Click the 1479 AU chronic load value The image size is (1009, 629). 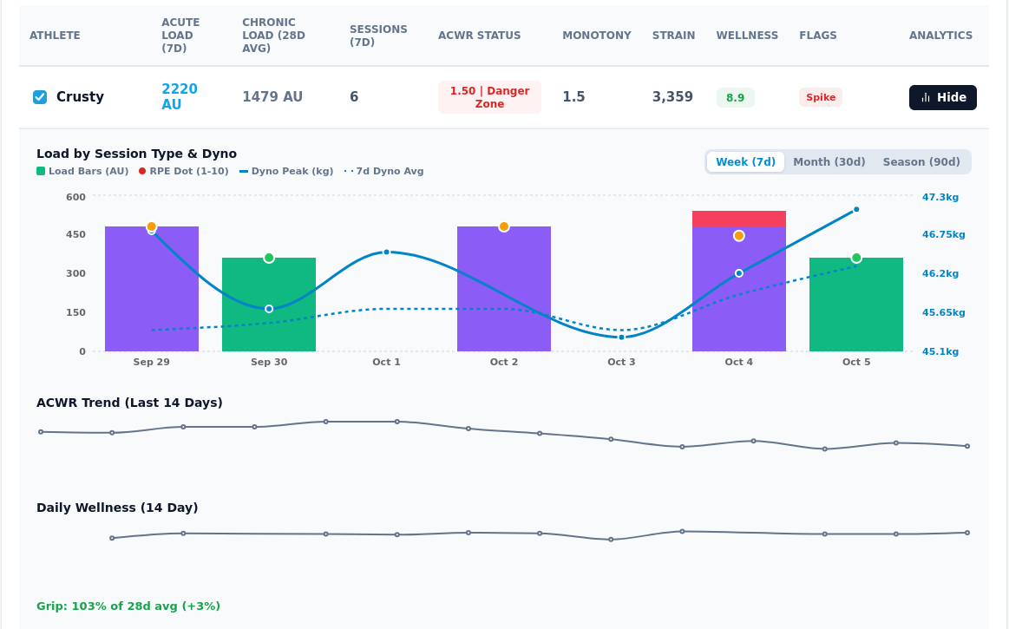pos(272,97)
